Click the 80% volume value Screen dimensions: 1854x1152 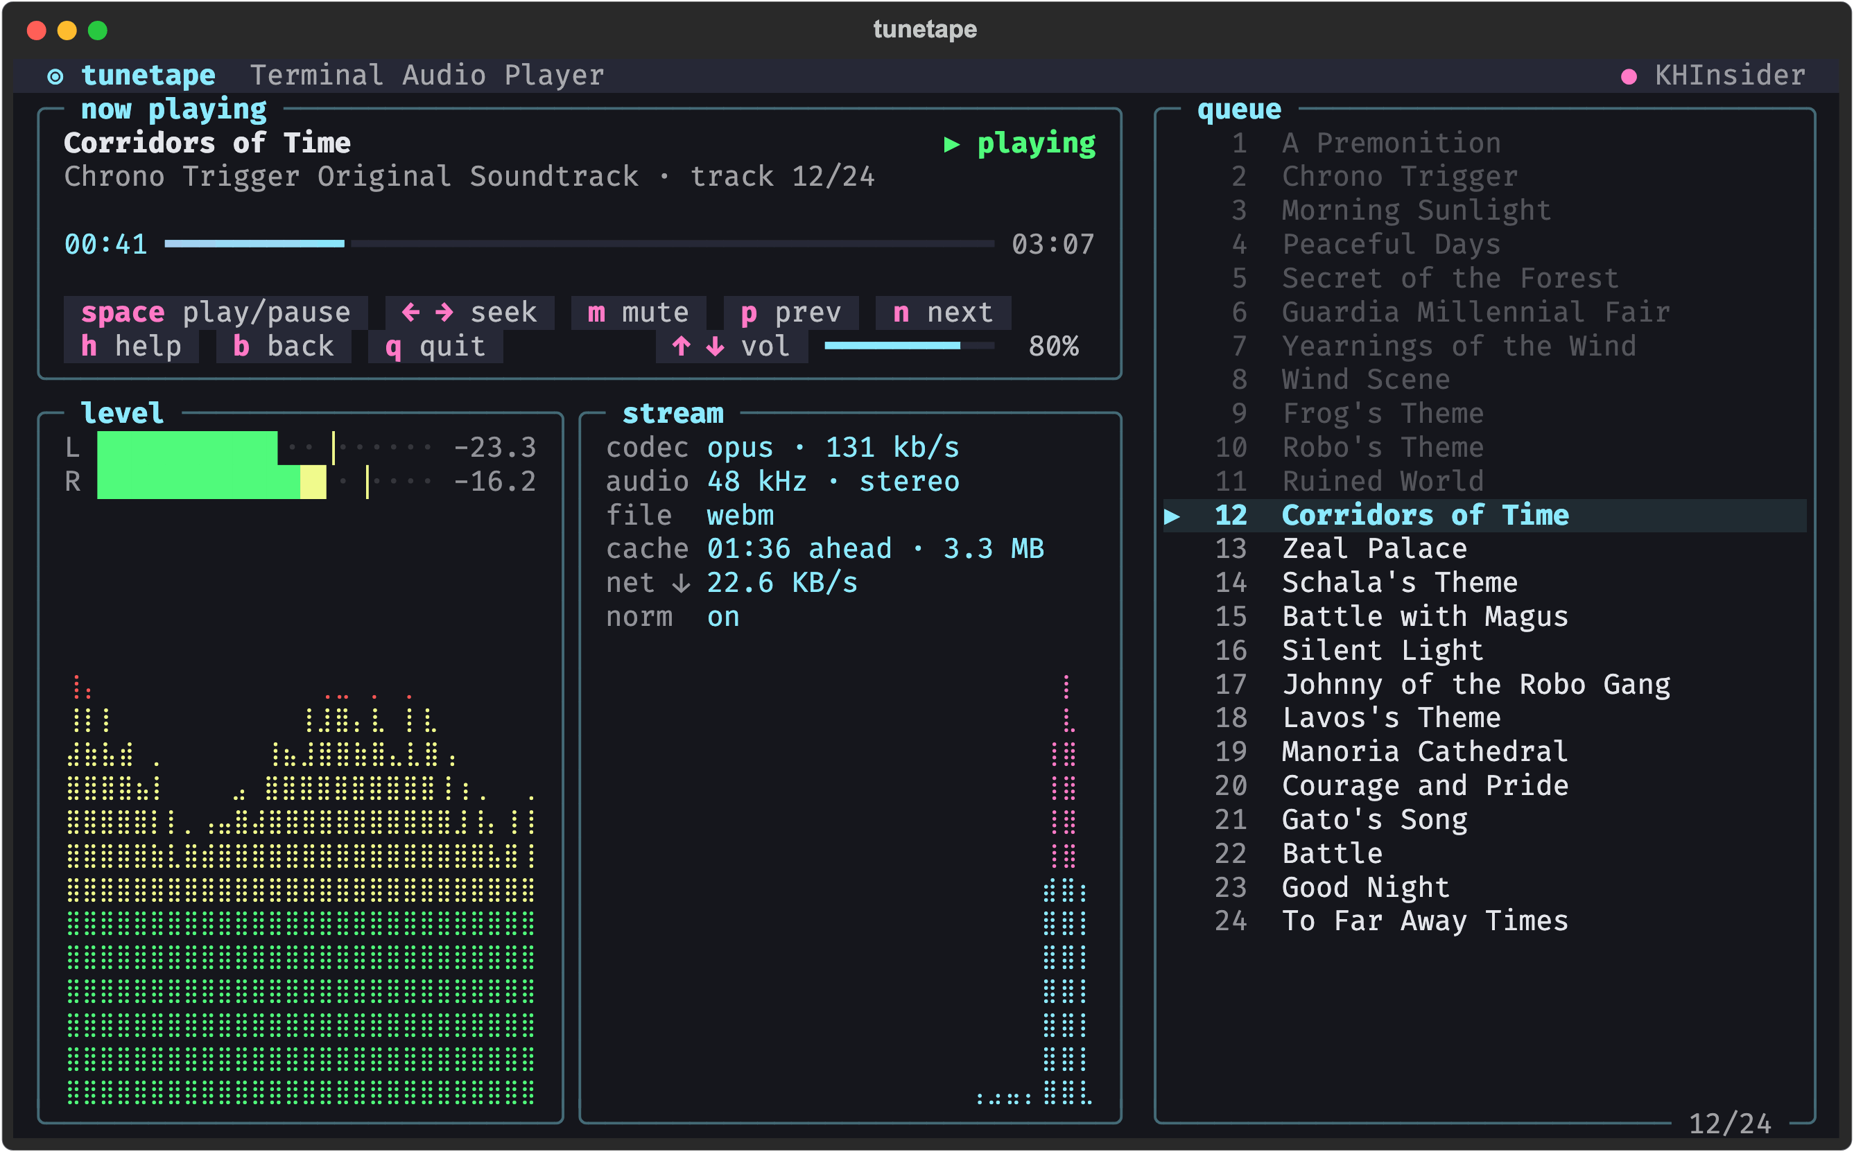[x=1053, y=347]
